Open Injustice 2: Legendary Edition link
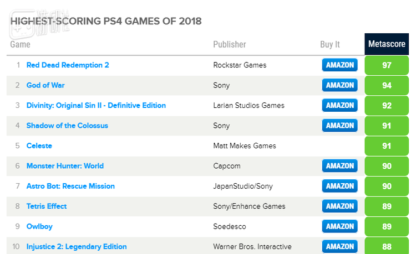416x254 pixels. click(77, 247)
